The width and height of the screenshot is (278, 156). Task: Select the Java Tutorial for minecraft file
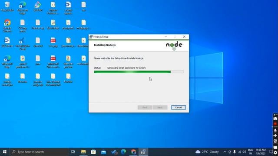(x=53, y=80)
